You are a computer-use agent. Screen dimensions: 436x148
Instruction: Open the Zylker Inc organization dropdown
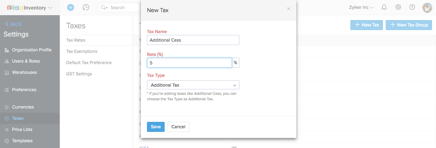click(x=361, y=8)
